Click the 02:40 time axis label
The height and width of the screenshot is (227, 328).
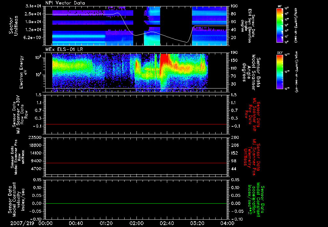(x=167, y=223)
